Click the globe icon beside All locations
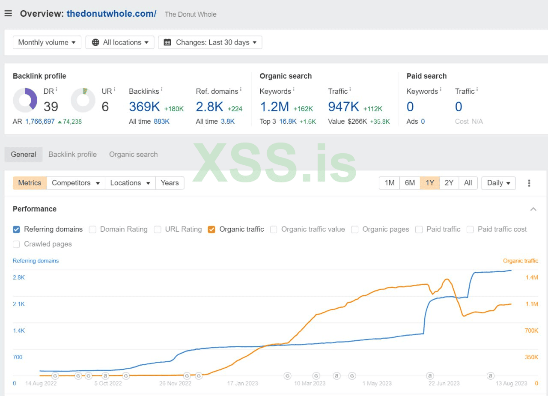This screenshot has height=396, width=548. tap(95, 42)
